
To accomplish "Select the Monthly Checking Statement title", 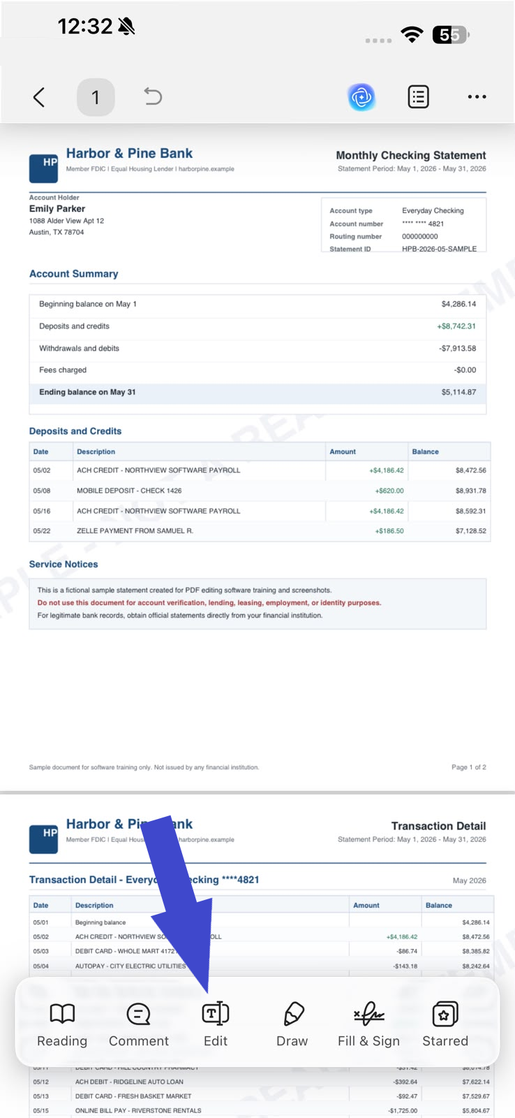I will pos(411,155).
